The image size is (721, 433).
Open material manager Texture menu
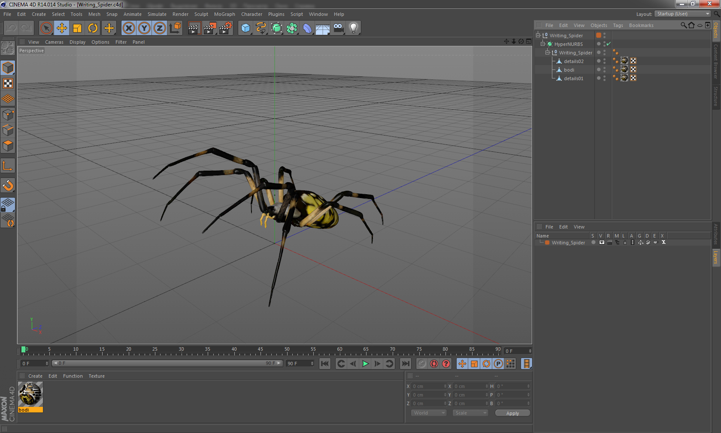point(97,376)
